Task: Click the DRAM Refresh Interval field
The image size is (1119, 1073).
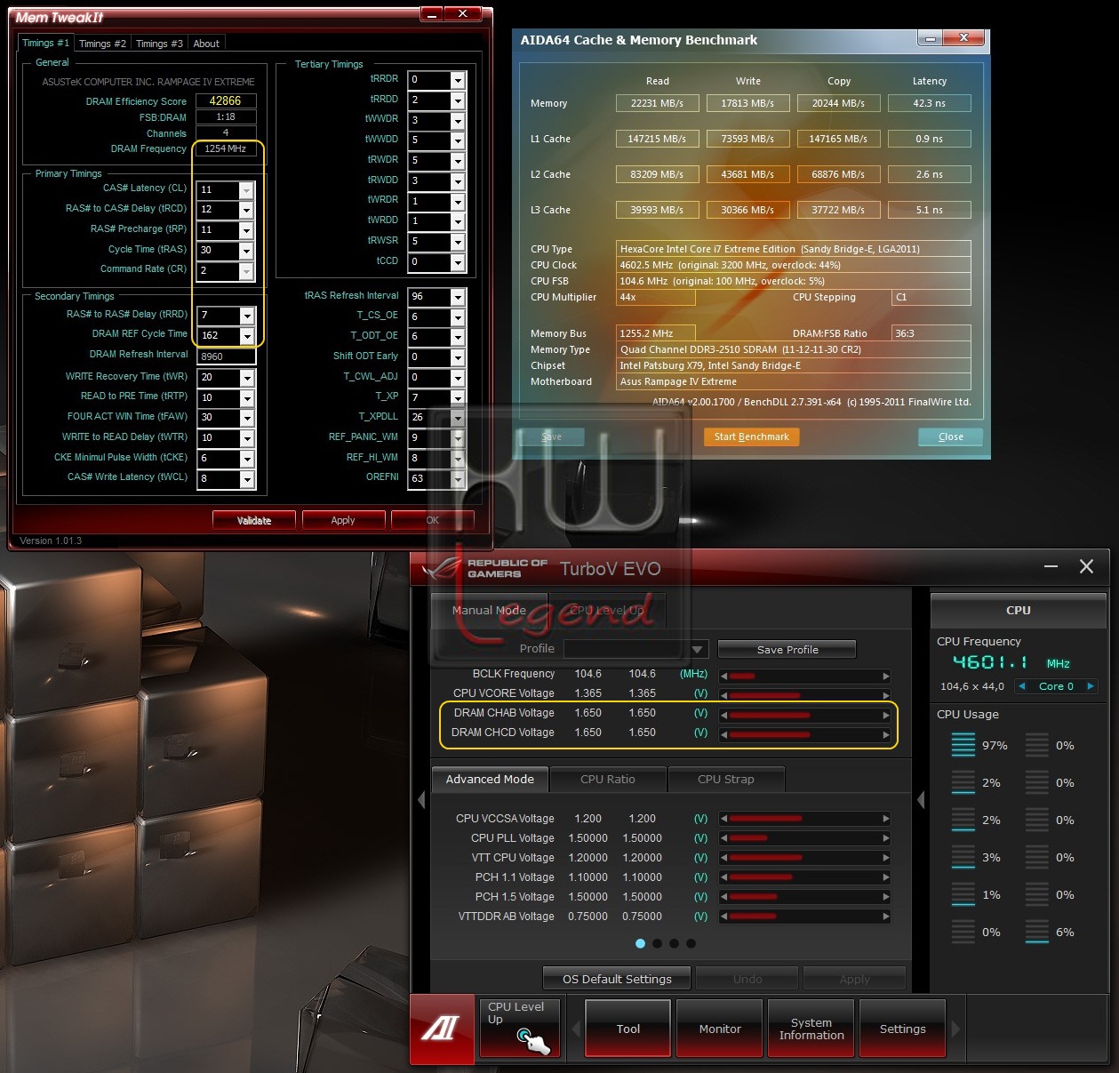Action: pyautogui.click(x=226, y=356)
